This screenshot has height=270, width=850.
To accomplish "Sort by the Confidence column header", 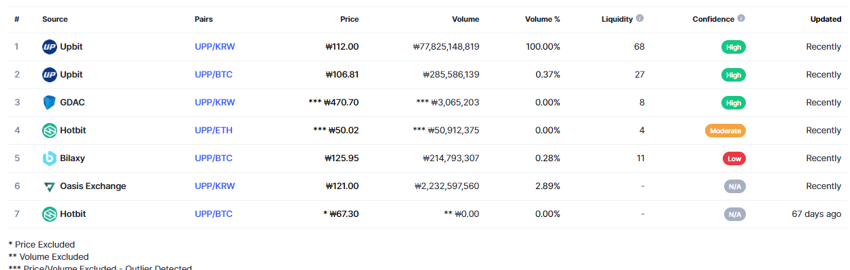I will coord(713,19).
